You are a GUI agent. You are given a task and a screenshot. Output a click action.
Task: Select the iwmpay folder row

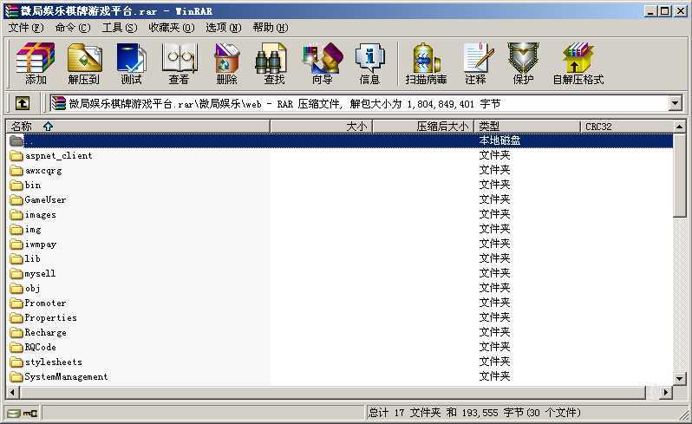(339, 244)
